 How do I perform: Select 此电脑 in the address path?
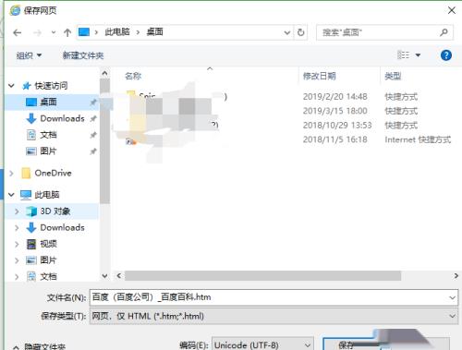coord(117,31)
